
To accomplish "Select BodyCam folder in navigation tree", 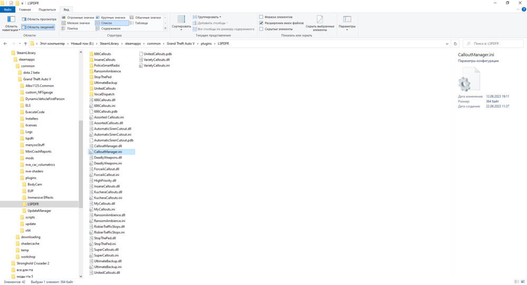I will click(35, 184).
